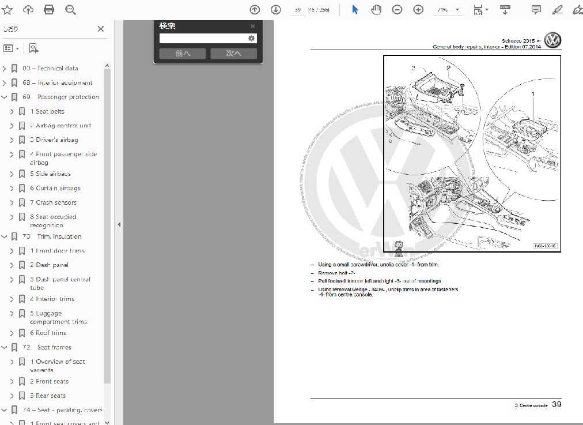Close the bookmarks side panel
The image size is (583, 425).
click(x=101, y=29)
